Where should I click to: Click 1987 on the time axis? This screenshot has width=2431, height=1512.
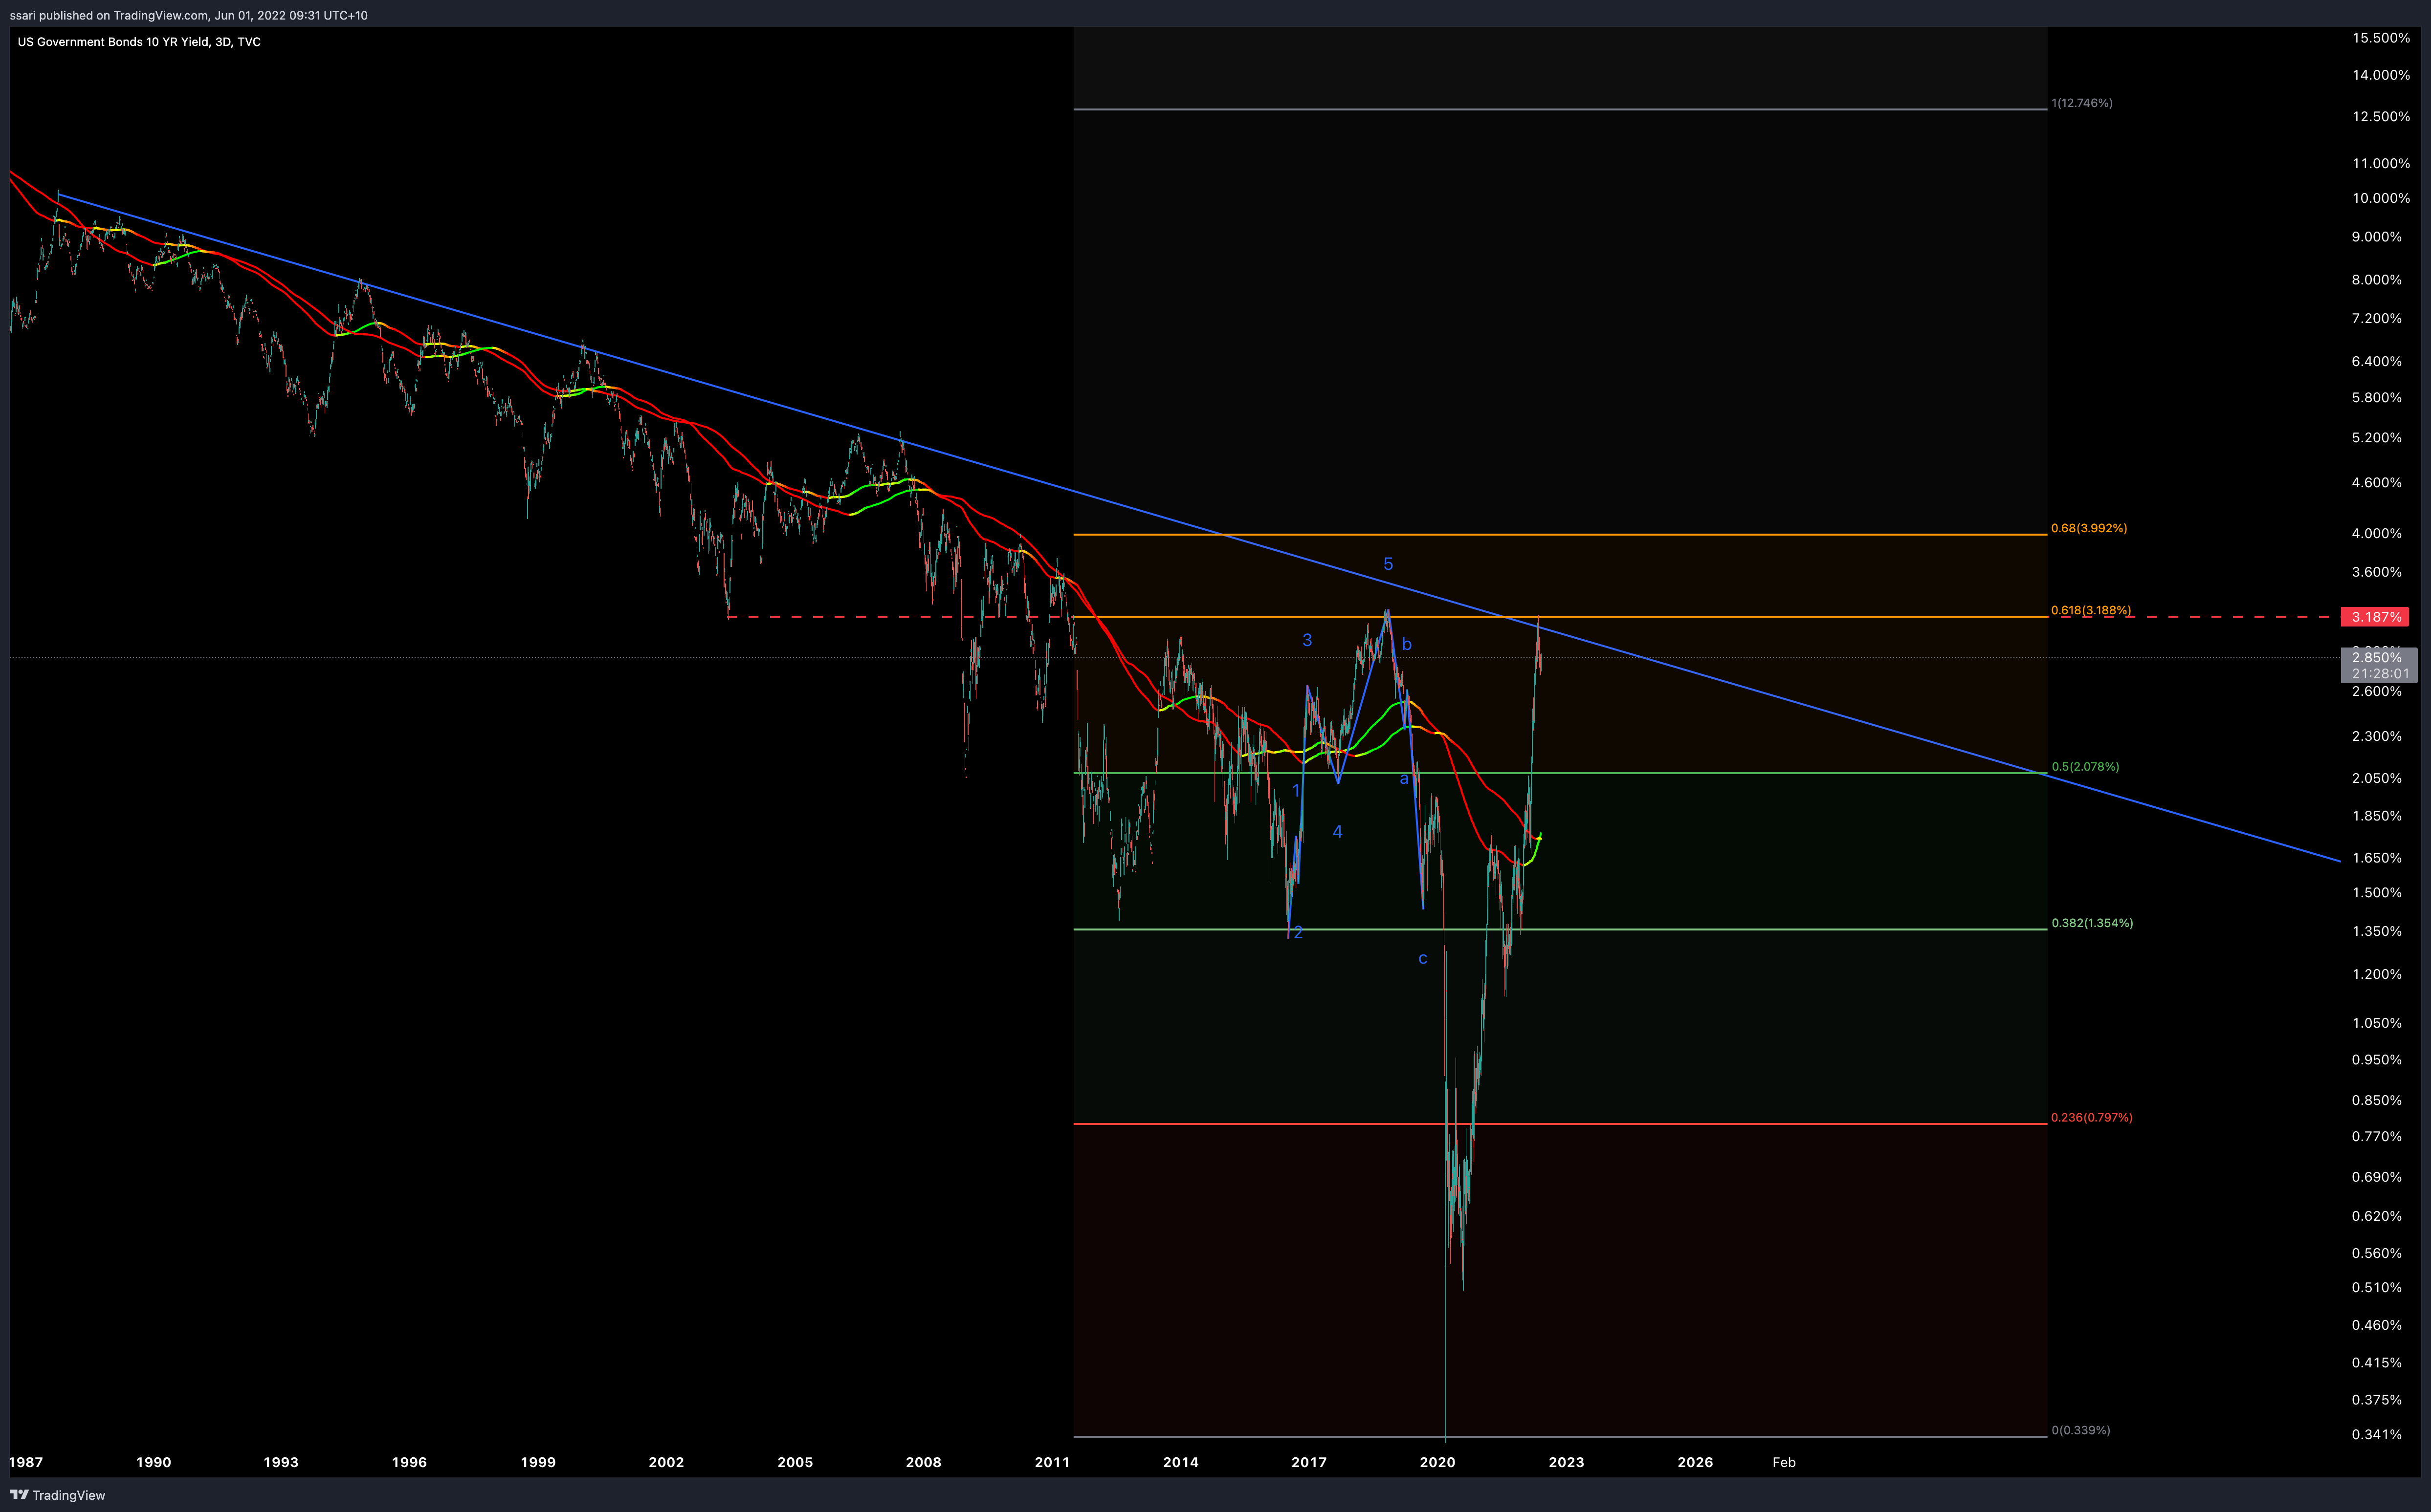[x=26, y=1462]
